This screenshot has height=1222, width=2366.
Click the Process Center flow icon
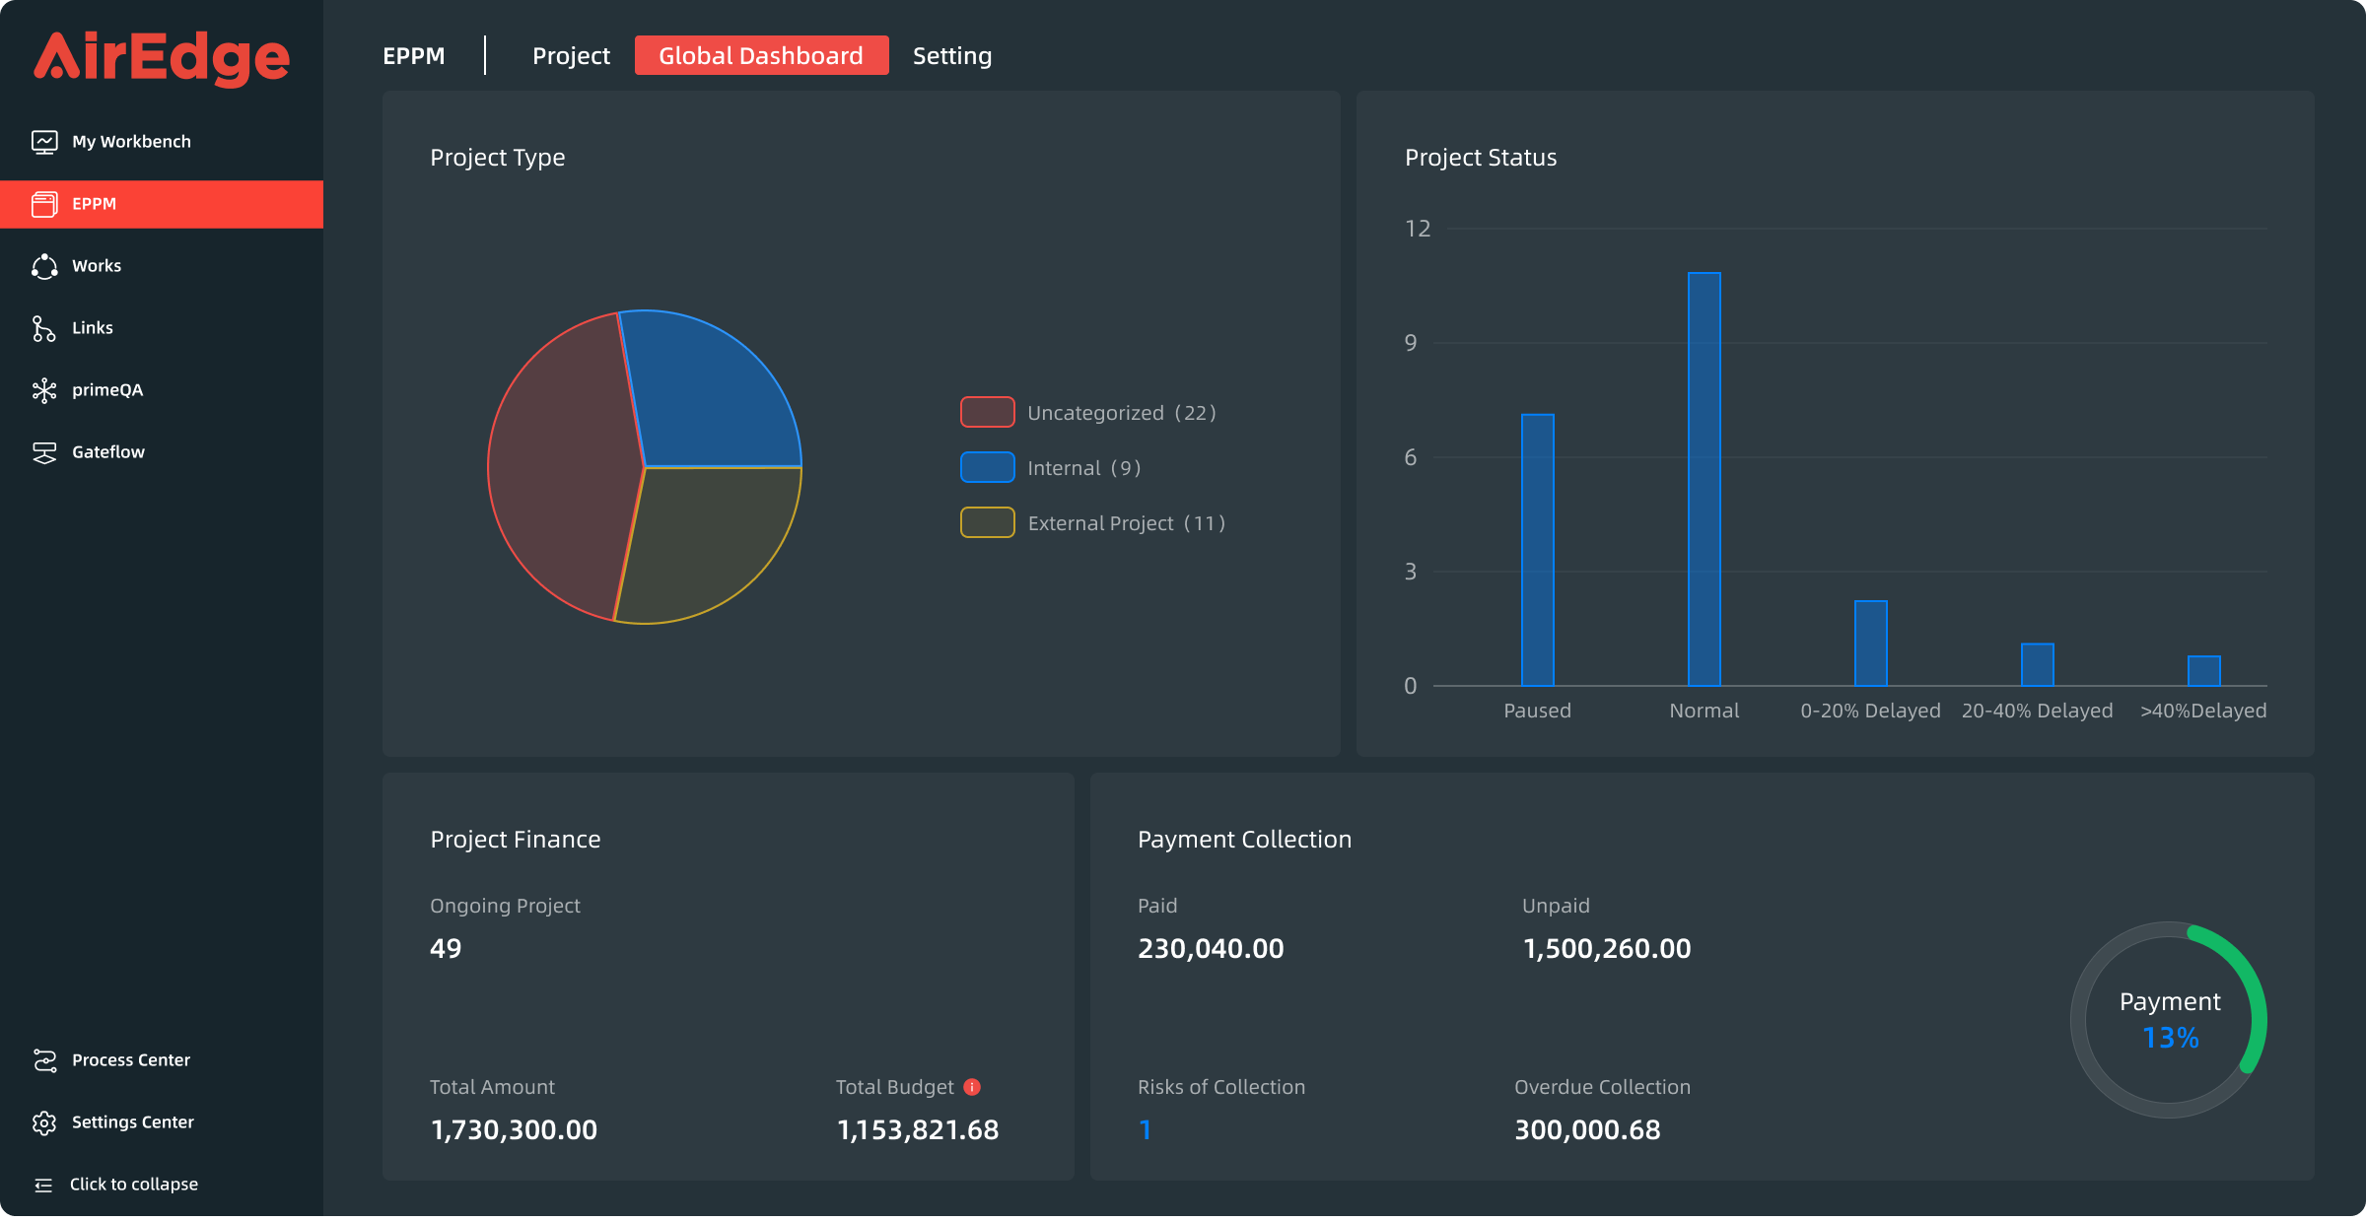pyautogui.click(x=44, y=1060)
